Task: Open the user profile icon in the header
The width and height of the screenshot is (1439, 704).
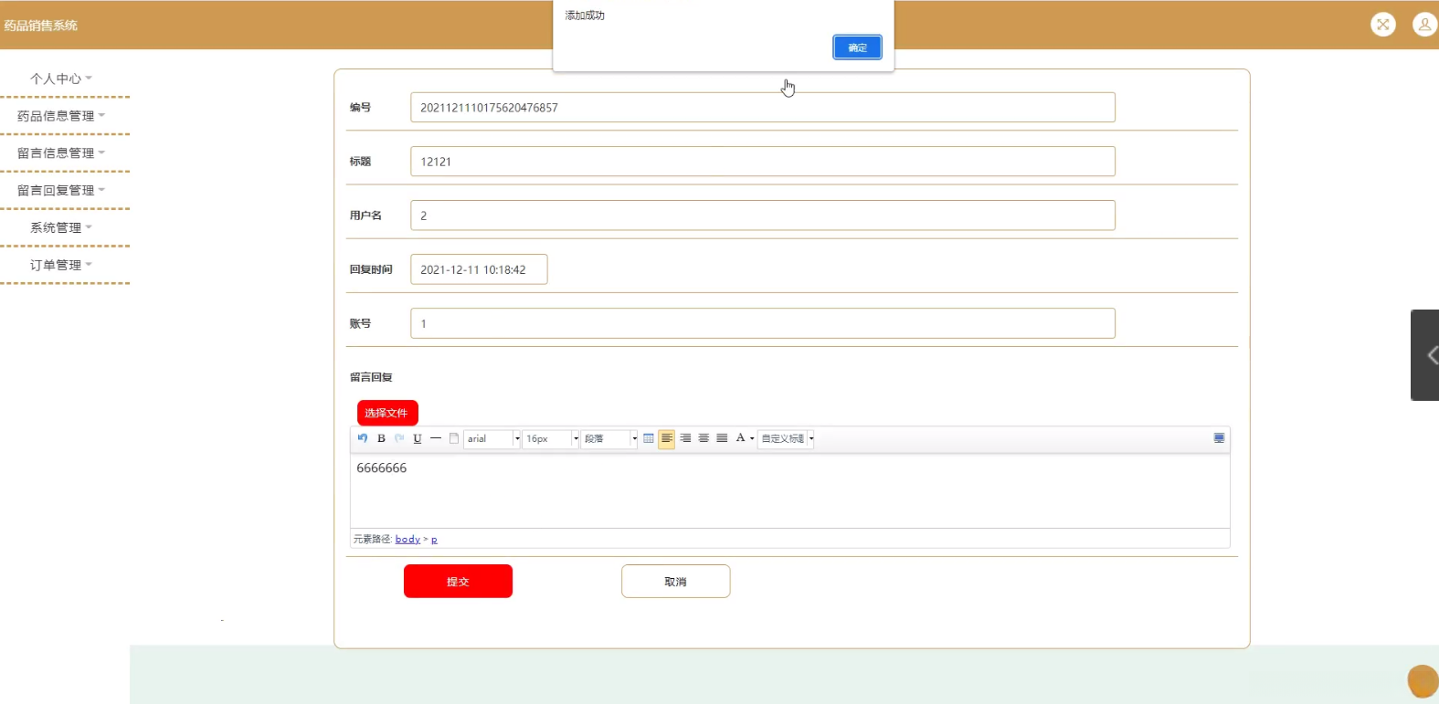Action: pyautogui.click(x=1424, y=25)
